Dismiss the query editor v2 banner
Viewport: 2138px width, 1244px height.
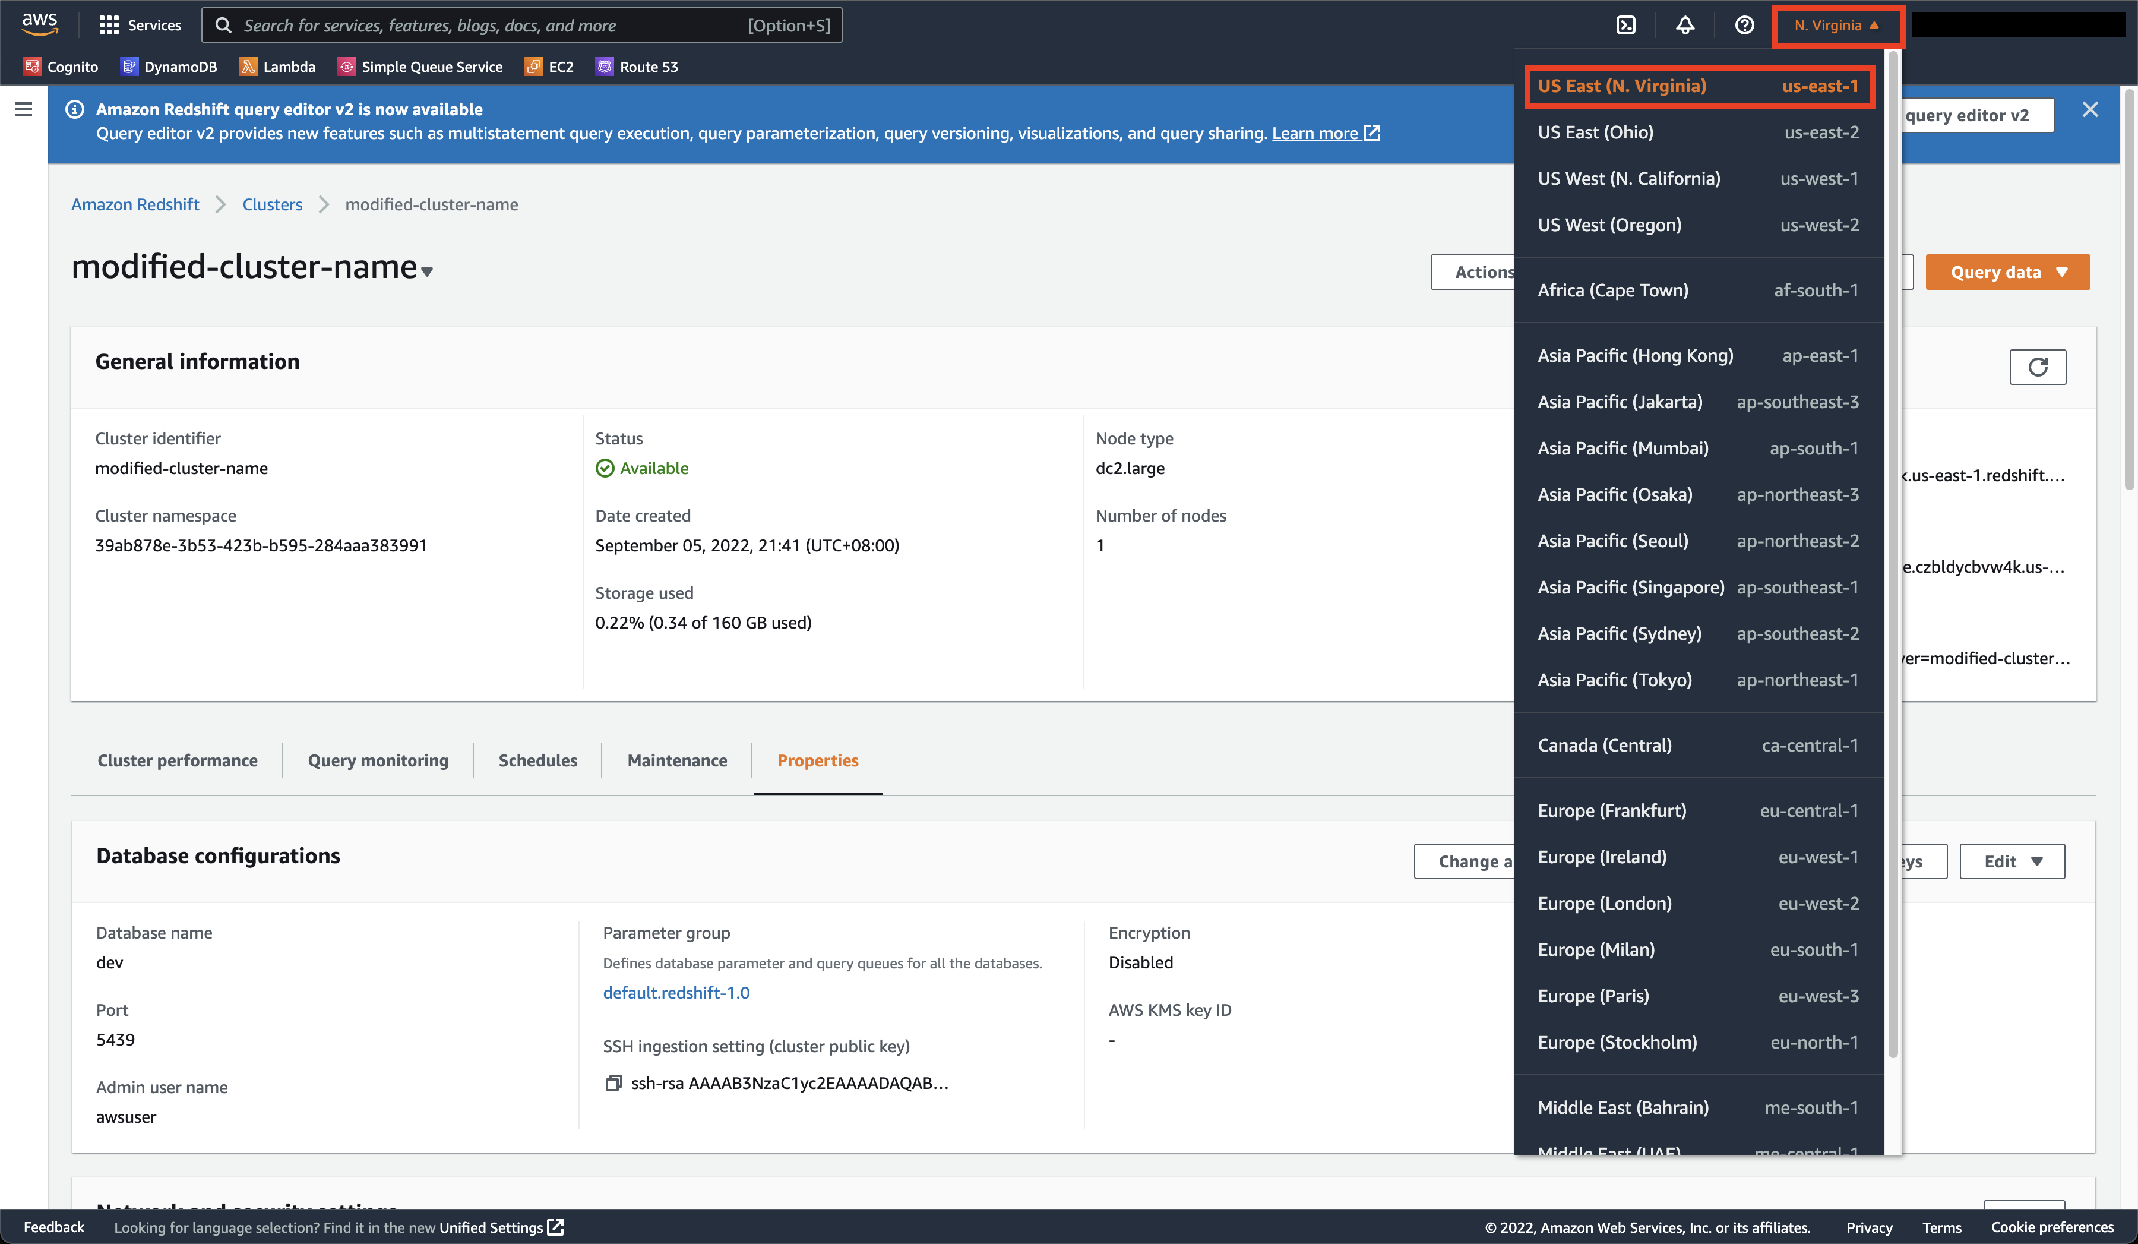click(2090, 109)
